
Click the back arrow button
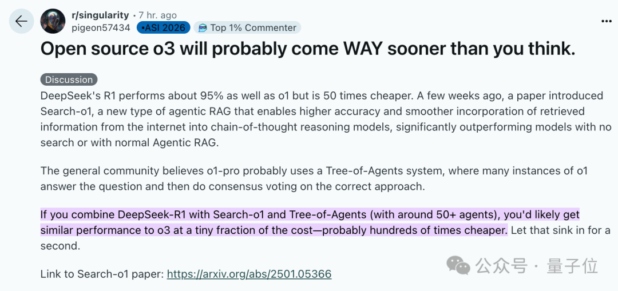pyautogui.click(x=21, y=22)
